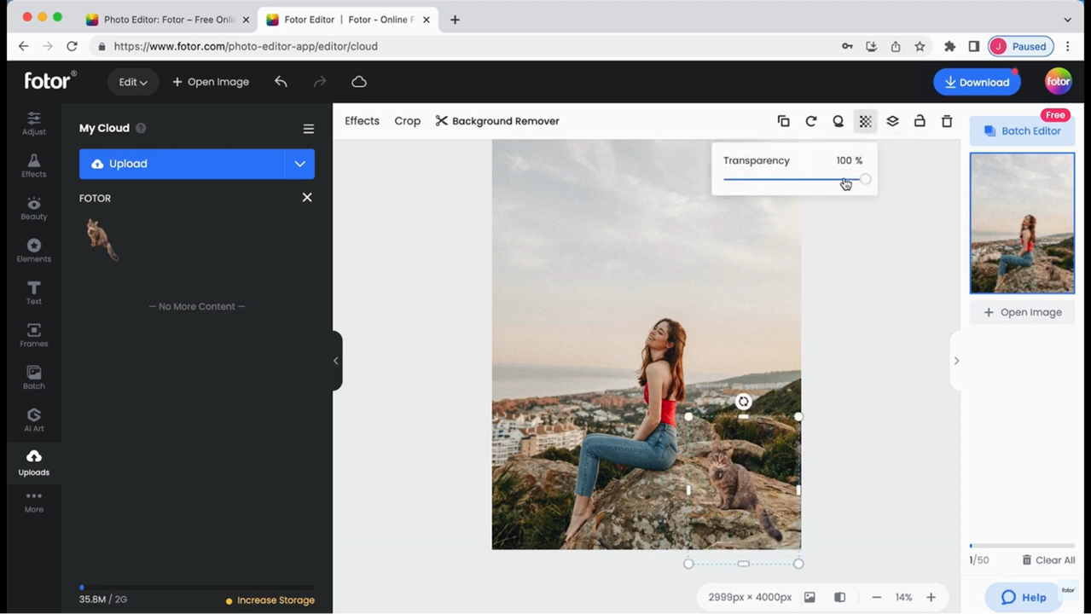Image resolution: width=1091 pixels, height=614 pixels.
Task: Open the Effects tab
Action: tap(362, 121)
